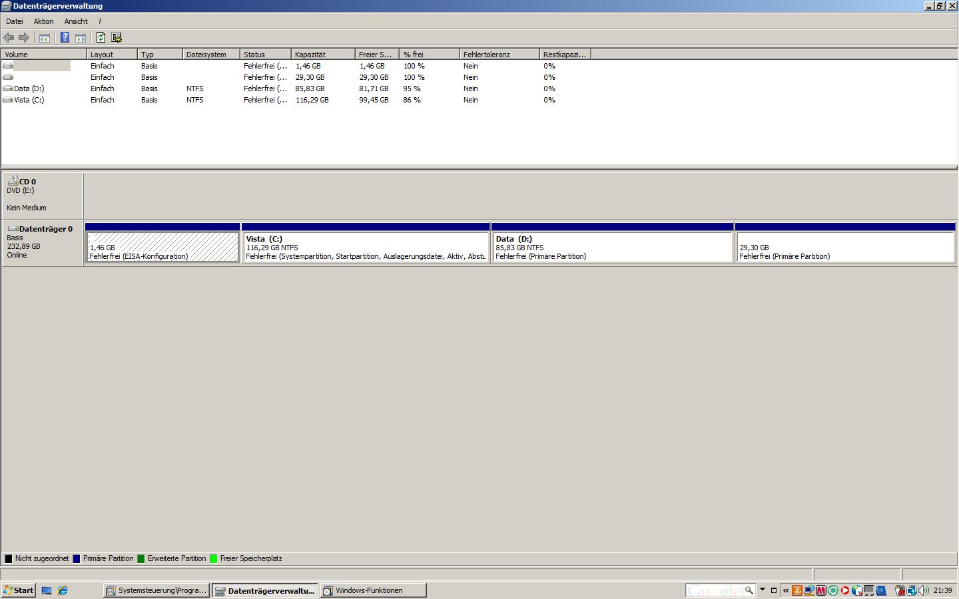Click the Show Desktop quick launch icon
The width and height of the screenshot is (959, 599).
pos(47,590)
